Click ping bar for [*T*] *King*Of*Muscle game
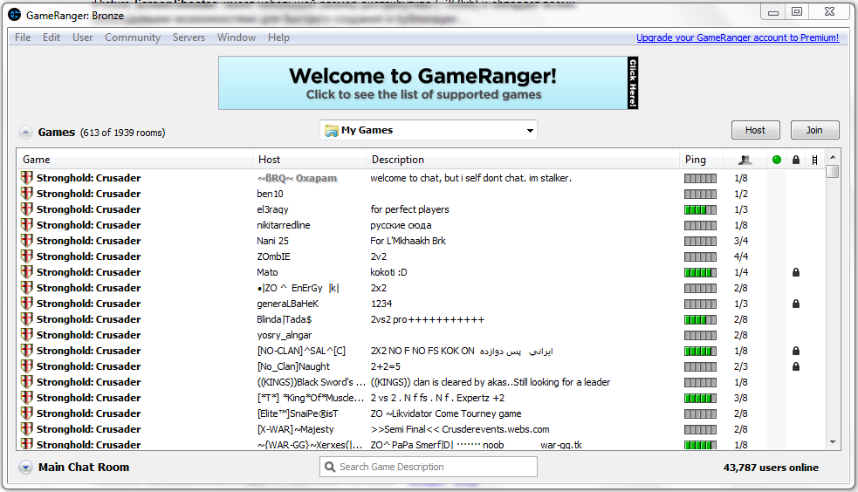Viewport: 858px width, 492px height. (700, 398)
